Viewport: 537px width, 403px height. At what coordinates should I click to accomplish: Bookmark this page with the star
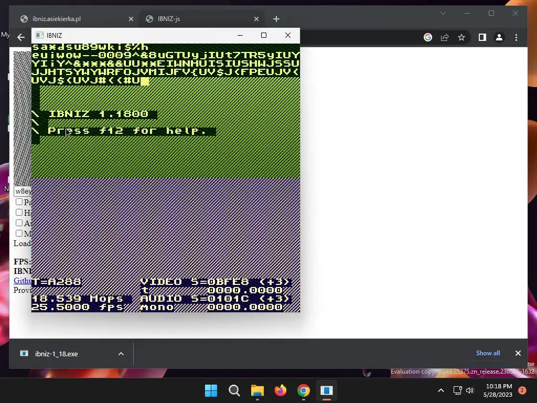[x=461, y=37]
